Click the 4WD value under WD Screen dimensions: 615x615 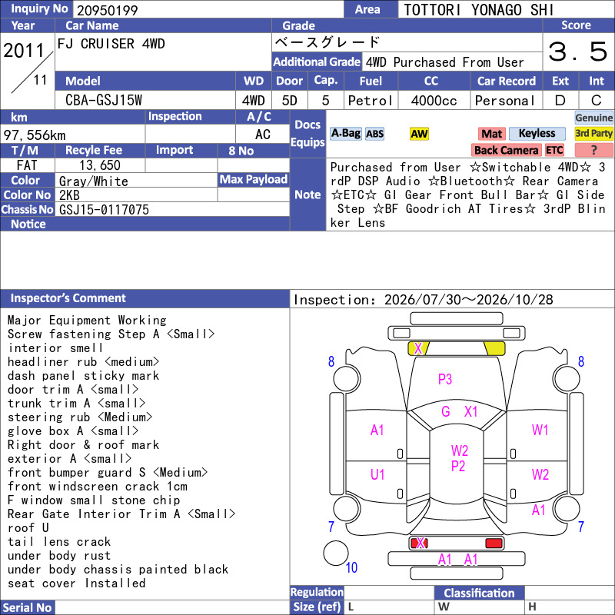click(x=254, y=101)
